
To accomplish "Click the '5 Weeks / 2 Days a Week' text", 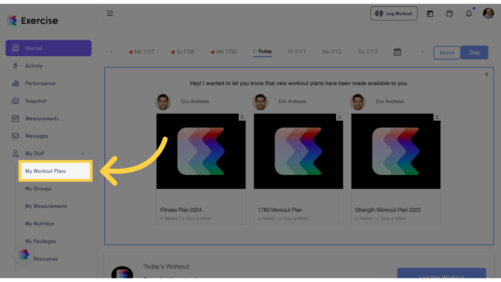I will pos(283,219).
